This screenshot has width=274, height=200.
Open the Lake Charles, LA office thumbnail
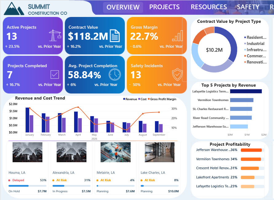click(x=160, y=152)
